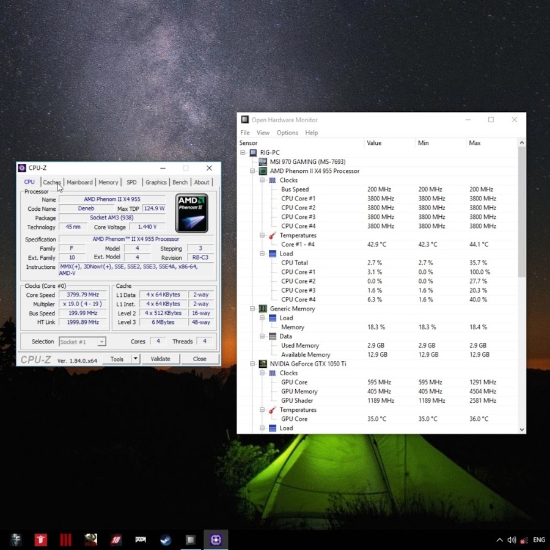The height and width of the screenshot is (550, 550).
Task: Click the Close button in CPU-Z
Action: [x=200, y=359]
